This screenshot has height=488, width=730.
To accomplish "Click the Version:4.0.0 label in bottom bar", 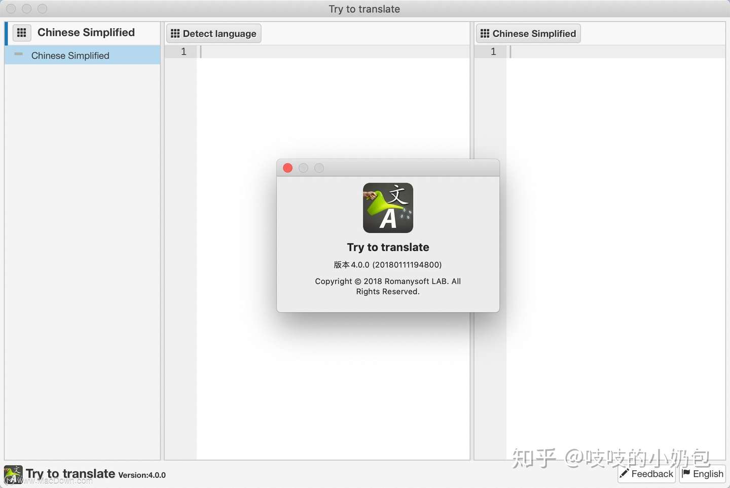I will (142, 475).
